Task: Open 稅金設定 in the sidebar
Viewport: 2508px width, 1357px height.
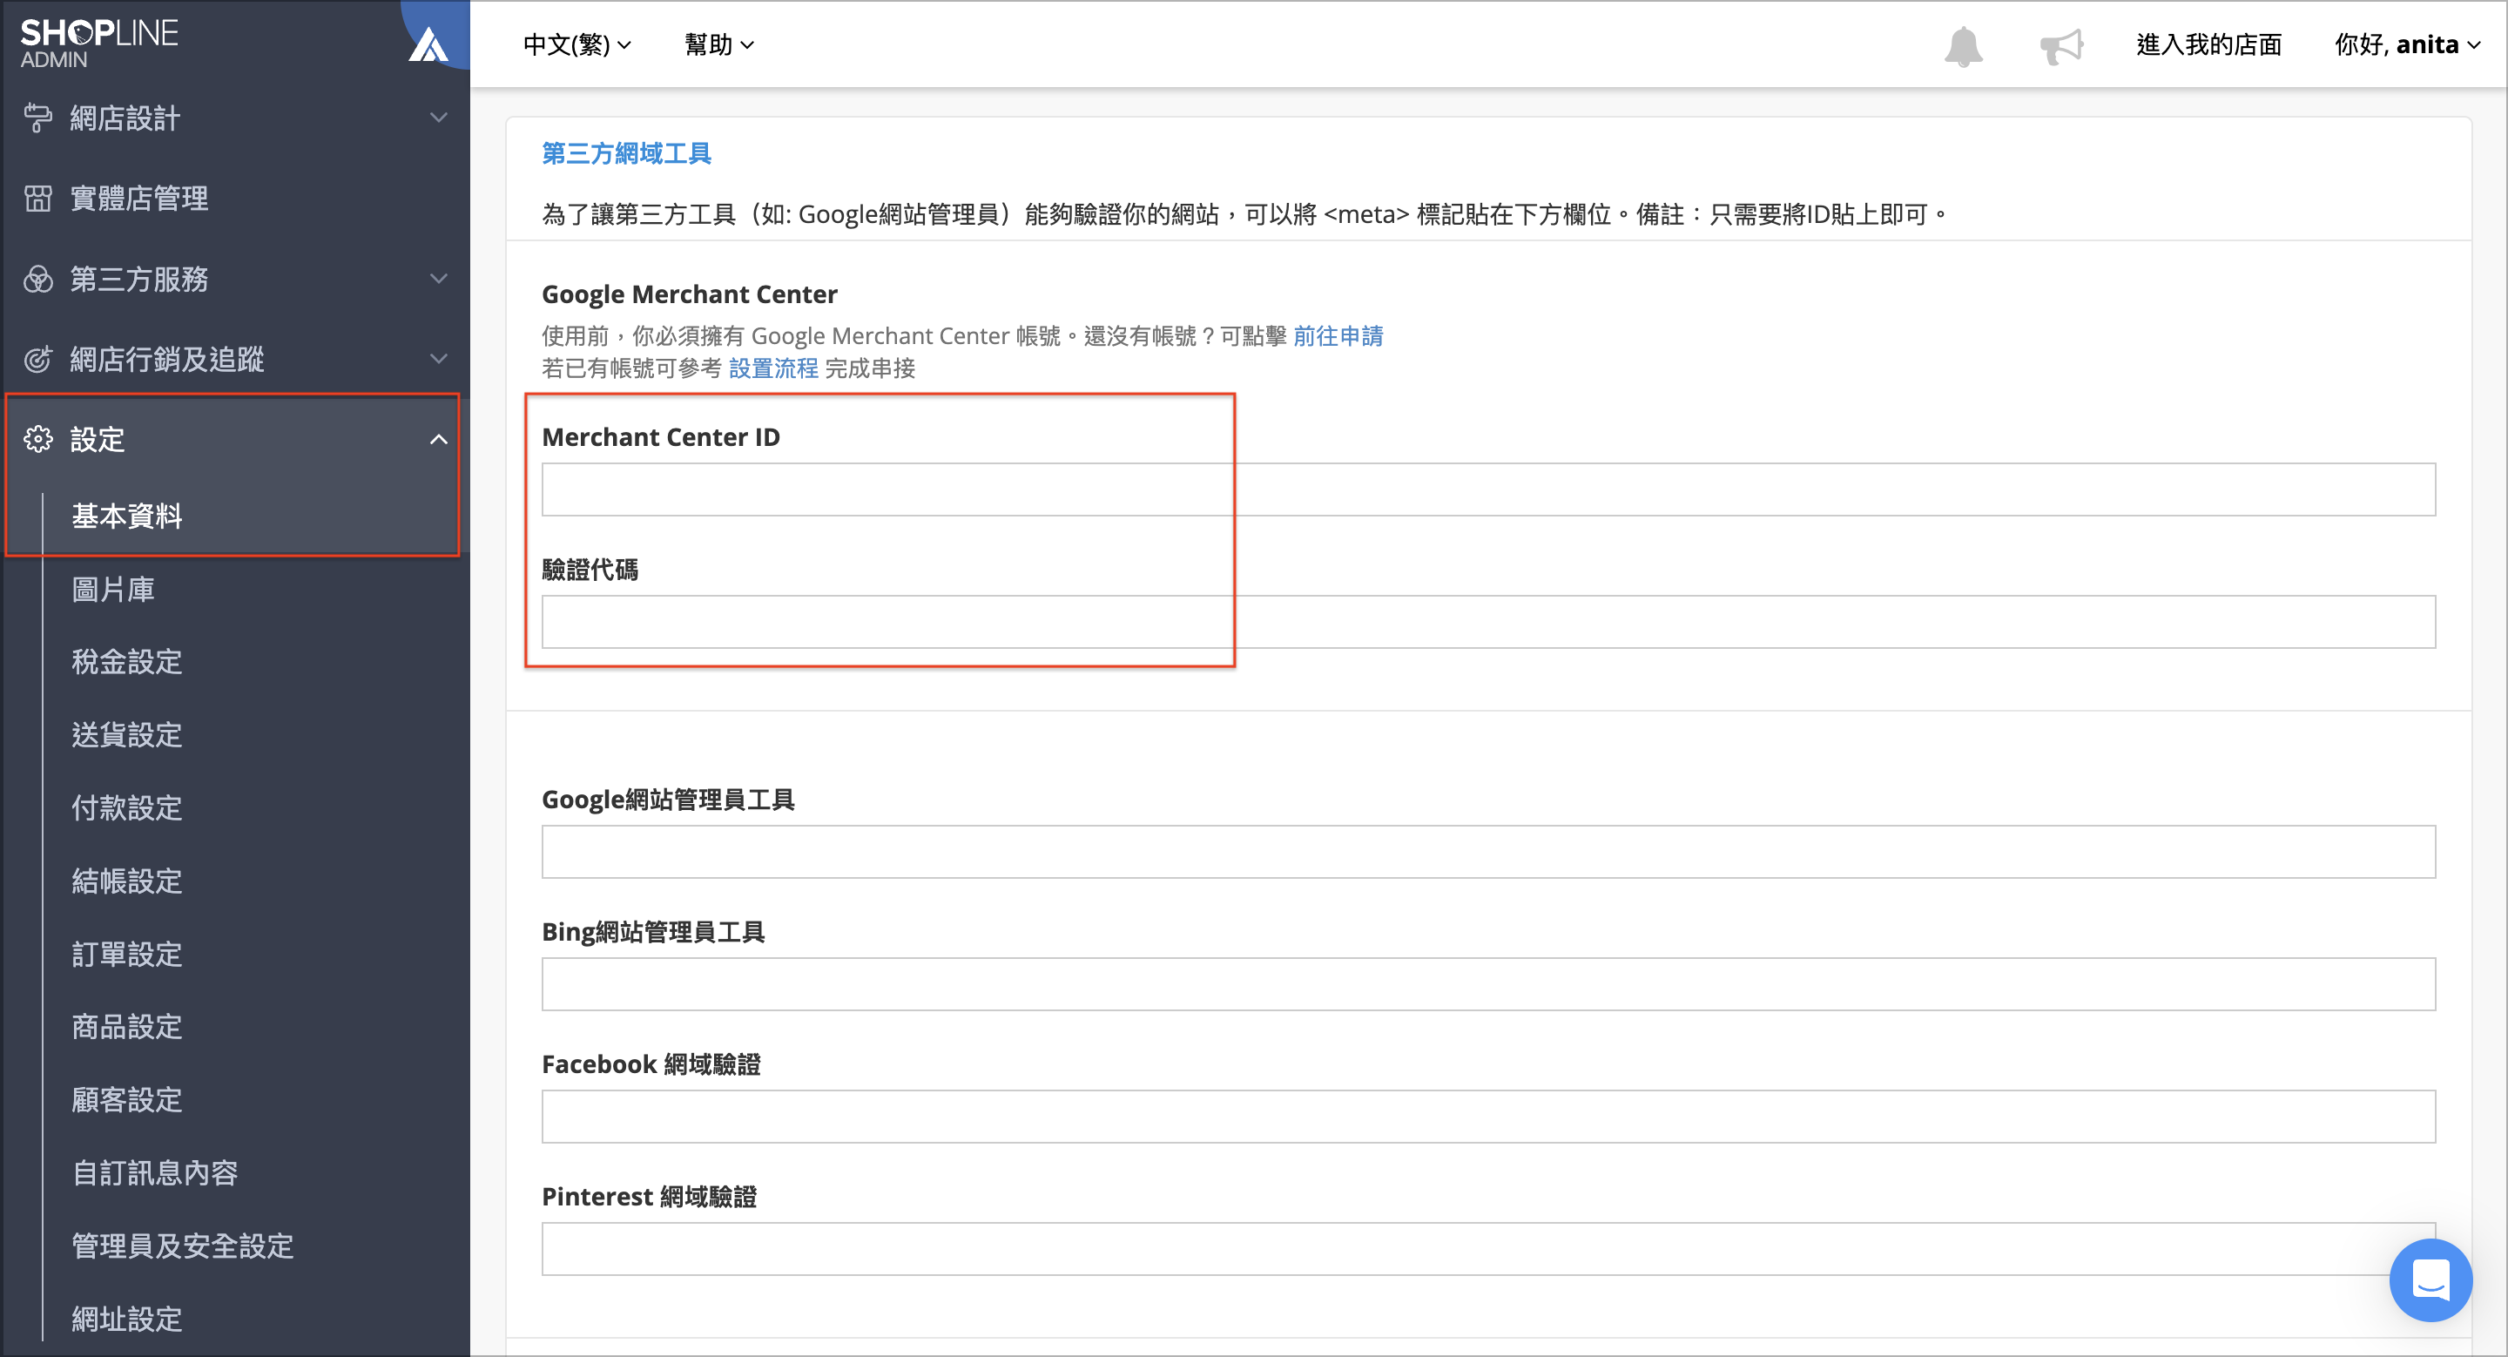Action: click(126, 662)
